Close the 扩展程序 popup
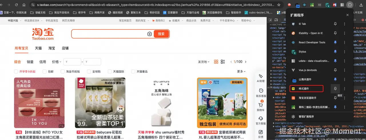The width and height of the screenshot is (366, 140). click(347, 15)
